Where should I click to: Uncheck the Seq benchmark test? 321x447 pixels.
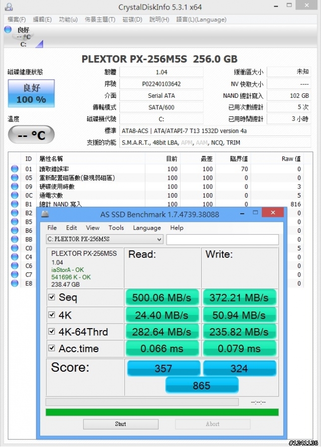point(52,297)
